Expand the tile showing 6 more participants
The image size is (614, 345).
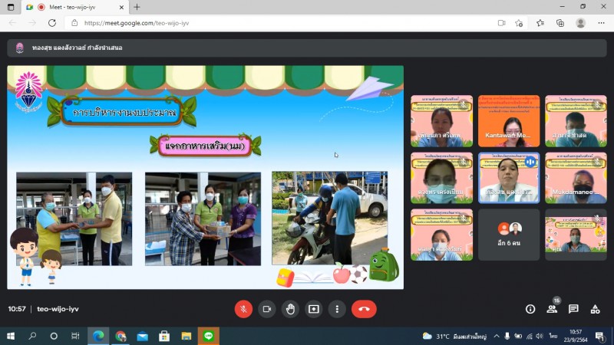pyautogui.click(x=509, y=235)
